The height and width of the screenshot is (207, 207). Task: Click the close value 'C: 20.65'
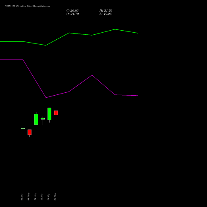pyautogui.click(x=72, y=10)
